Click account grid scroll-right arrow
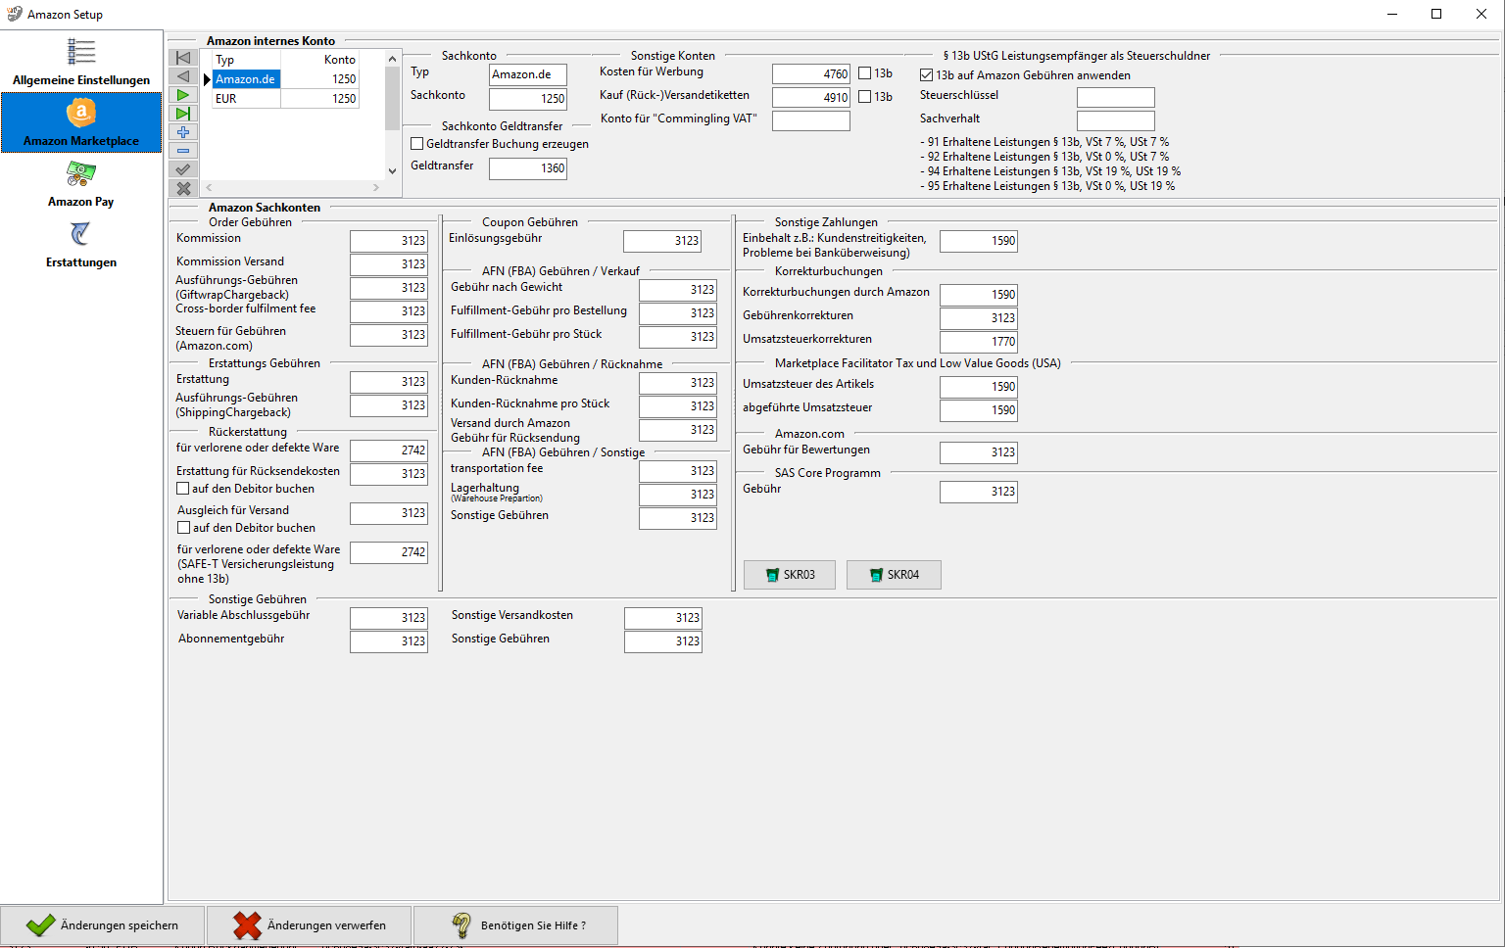Viewport: 1505px width, 948px height. (x=376, y=187)
